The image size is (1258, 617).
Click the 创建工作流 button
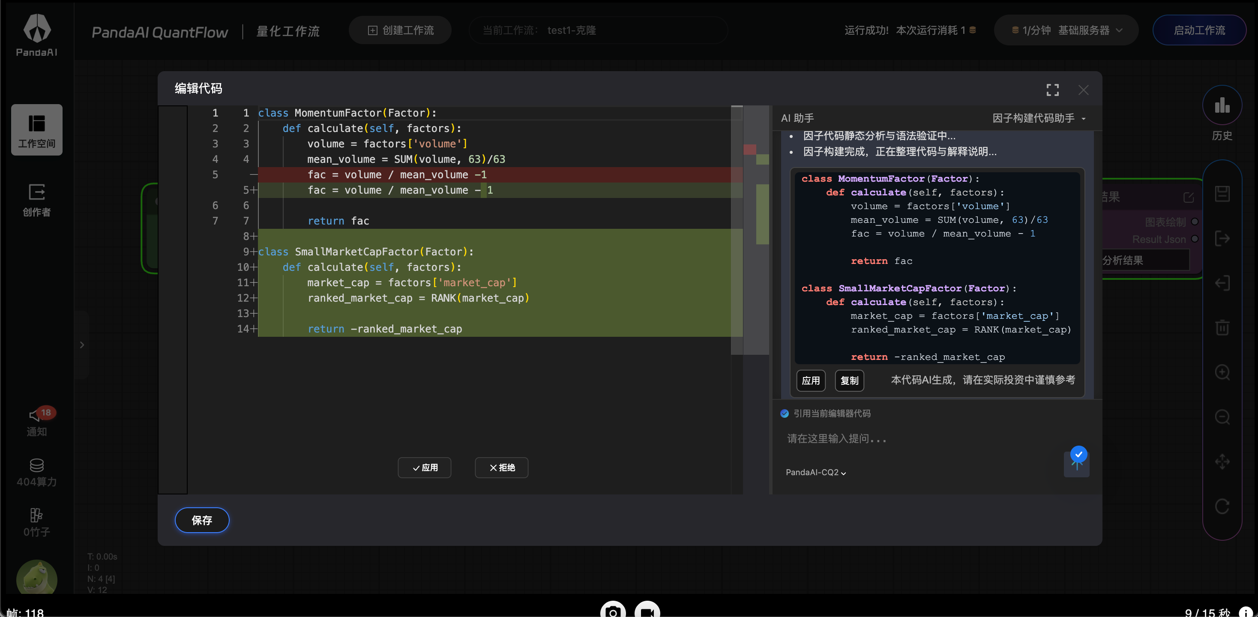click(x=400, y=30)
